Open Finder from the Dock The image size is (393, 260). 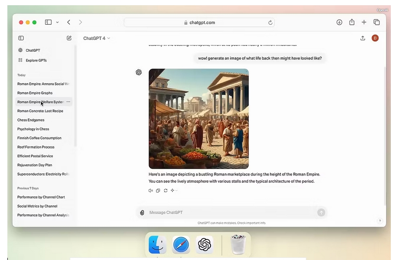157,245
